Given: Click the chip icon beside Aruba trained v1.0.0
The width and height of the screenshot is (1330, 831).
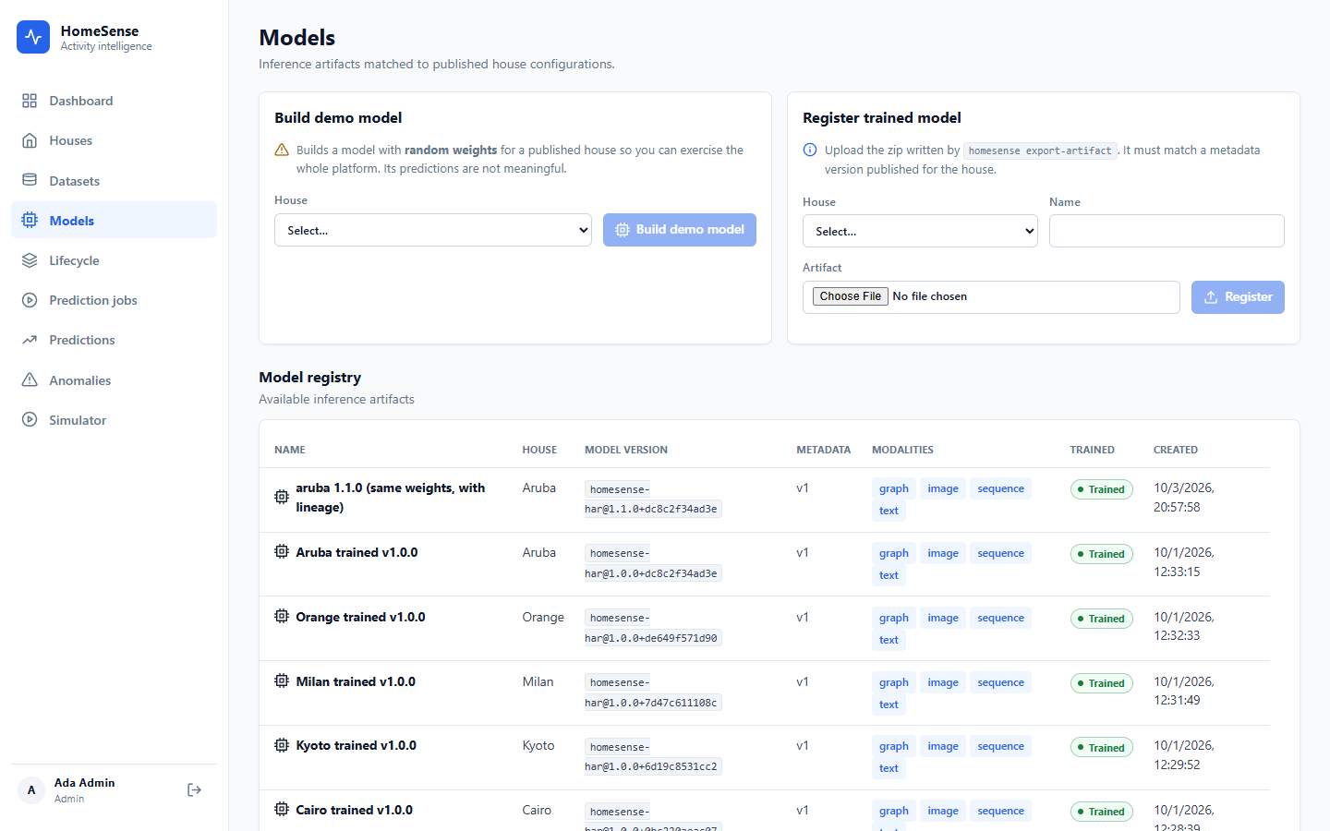Looking at the screenshot, I should (282, 552).
